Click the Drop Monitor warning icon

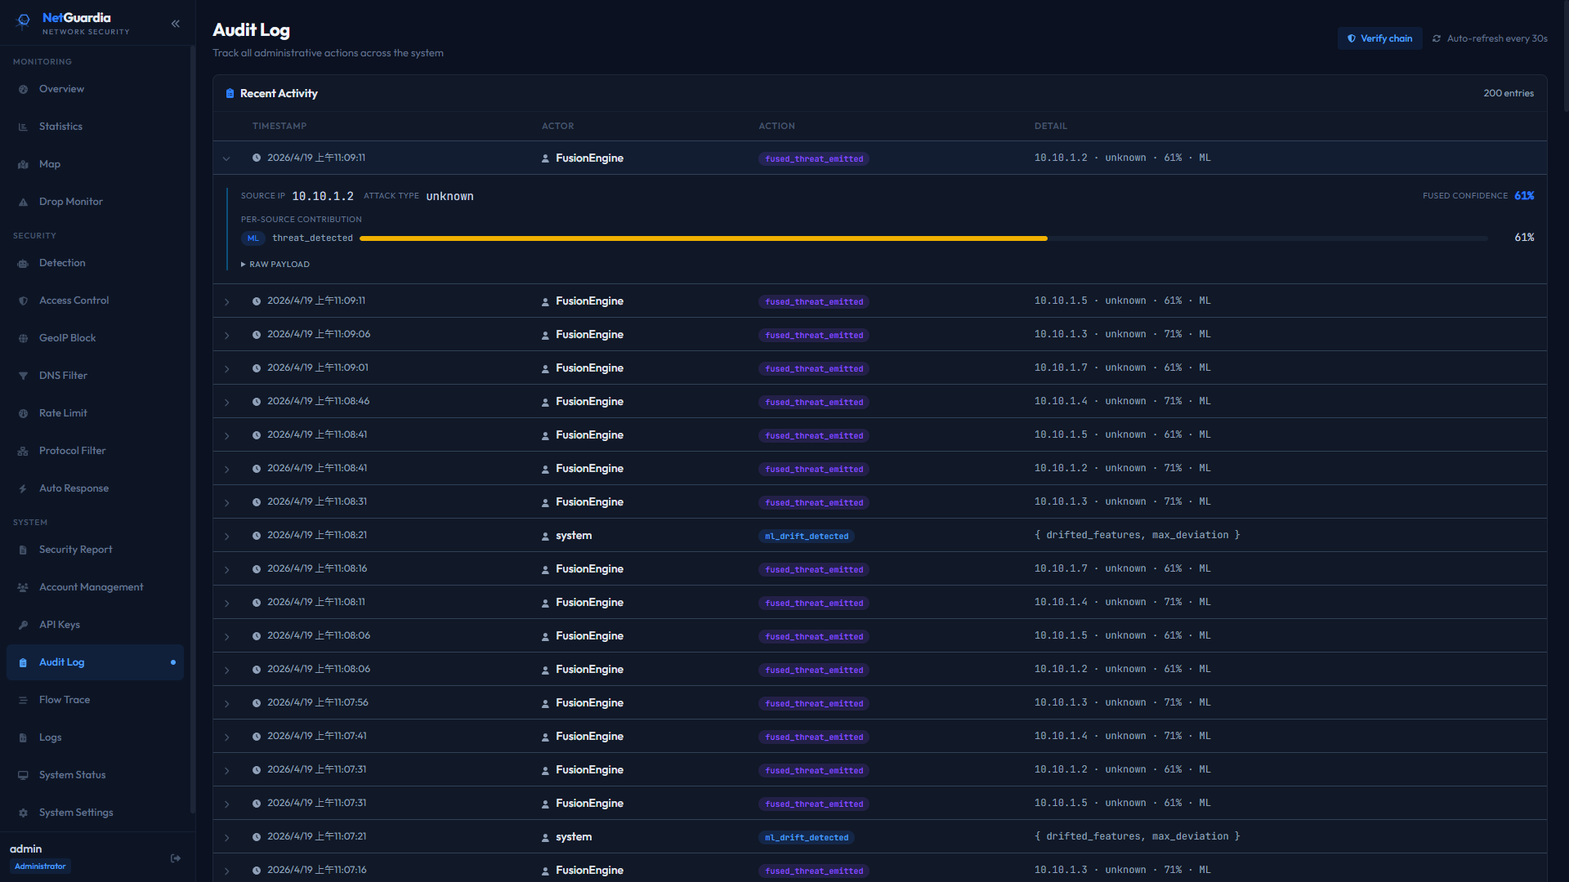click(23, 203)
